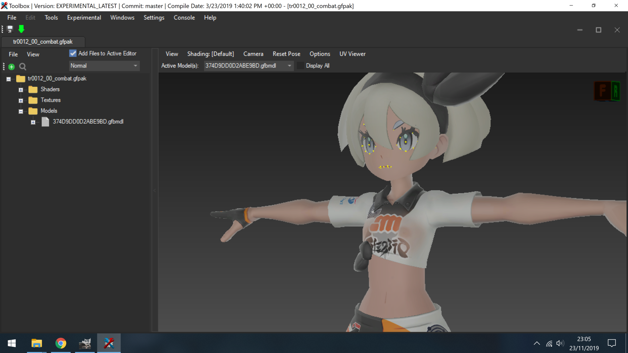Open the viewport Camera menu

click(x=253, y=54)
